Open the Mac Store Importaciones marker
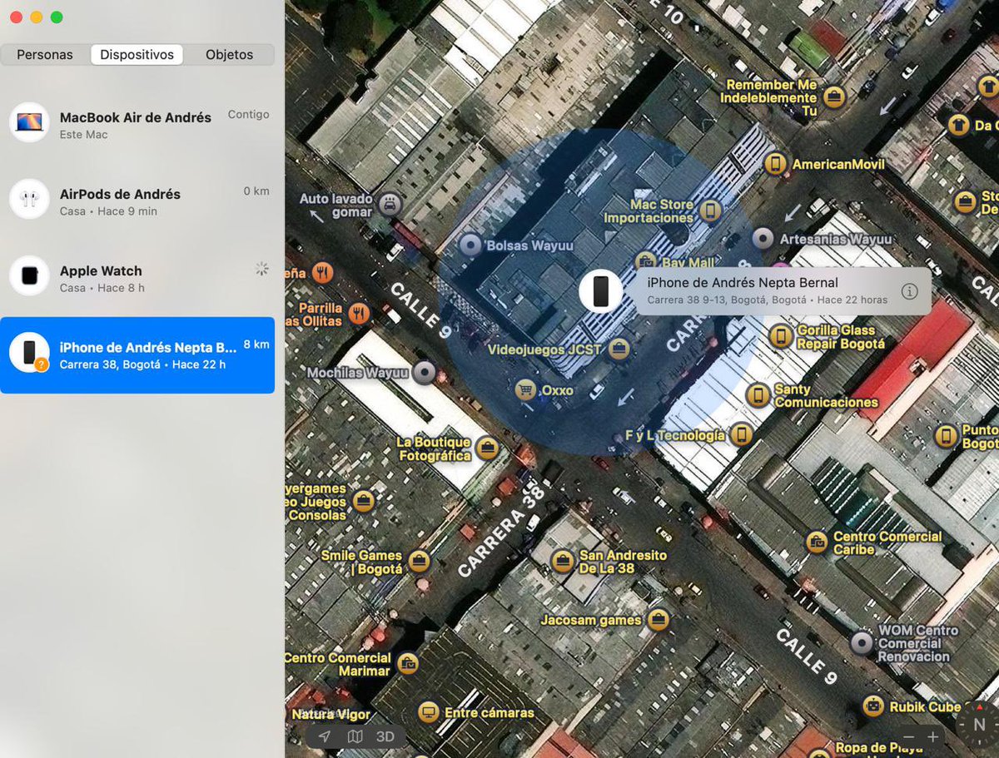This screenshot has width=999, height=758. [710, 211]
